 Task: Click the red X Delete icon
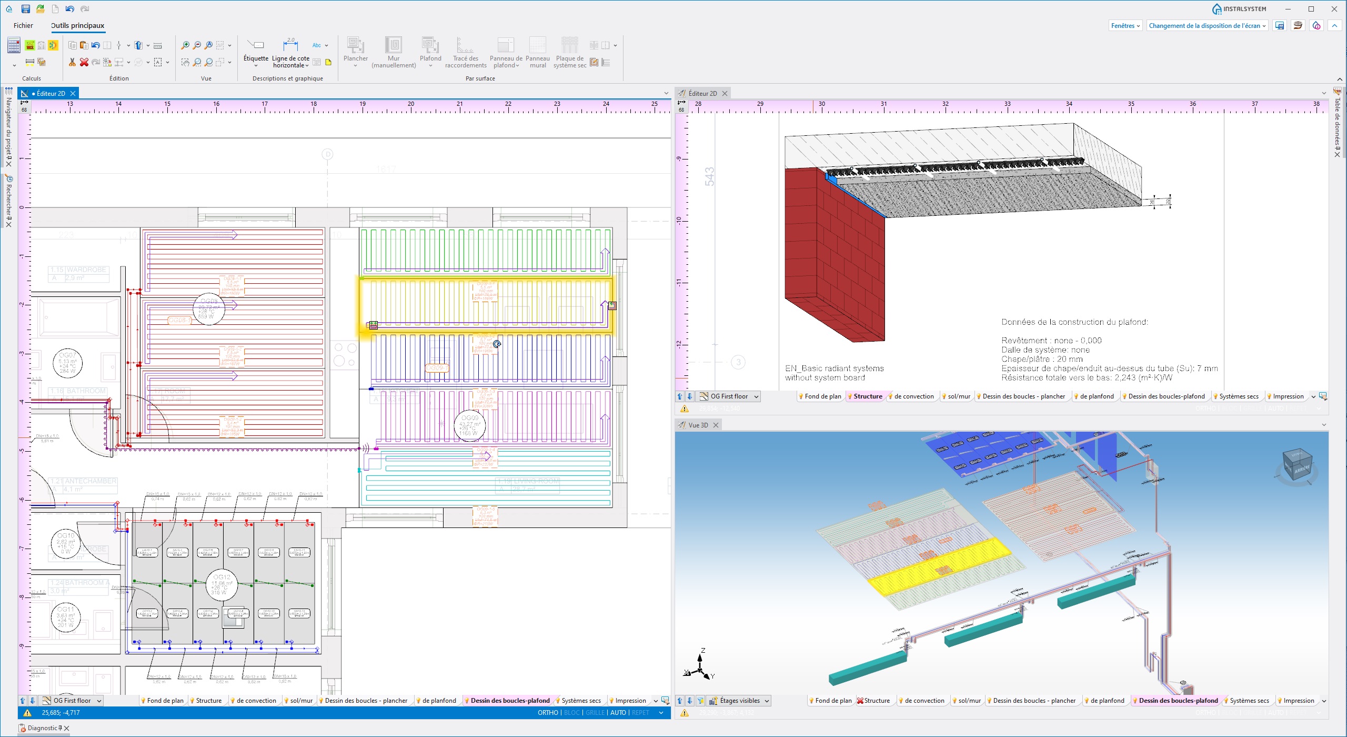point(84,62)
